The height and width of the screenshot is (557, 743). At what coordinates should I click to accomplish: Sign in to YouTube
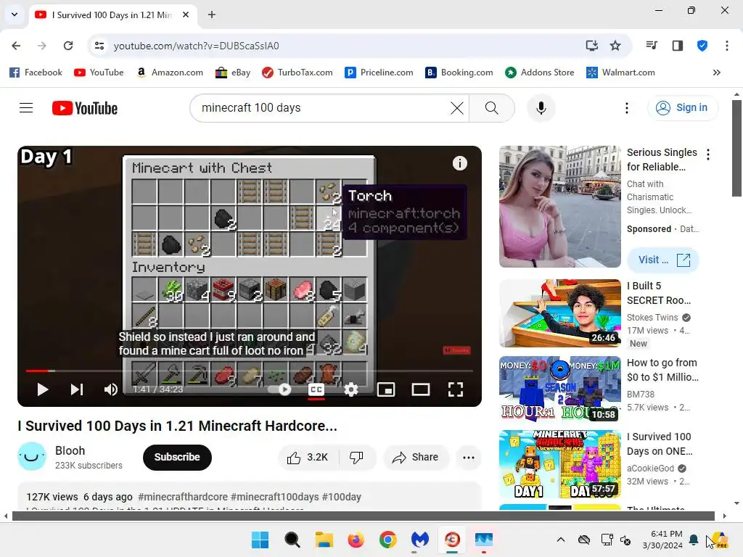(682, 108)
